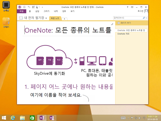The height and width of the screenshot is (121, 161).
Task: Click the magnifier search icon
Action: 144,18
